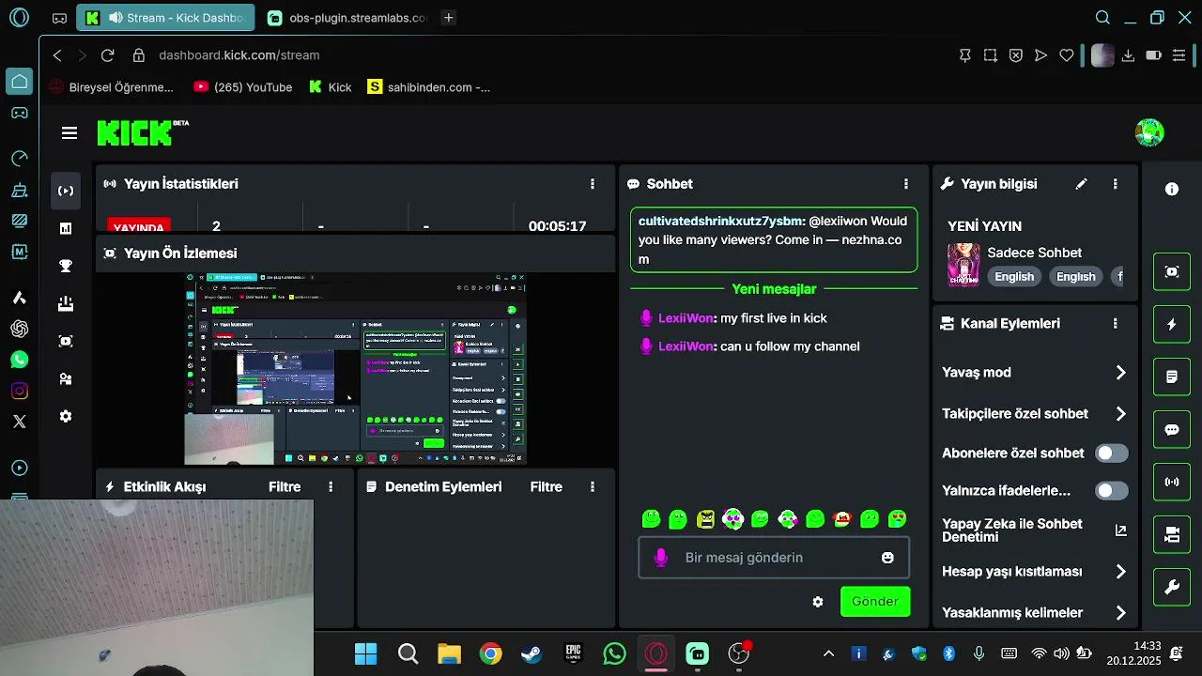This screenshot has height=676, width=1202.
Task: Open Kanal Eylemleri three-dot menu
Action: (1116, 323)
